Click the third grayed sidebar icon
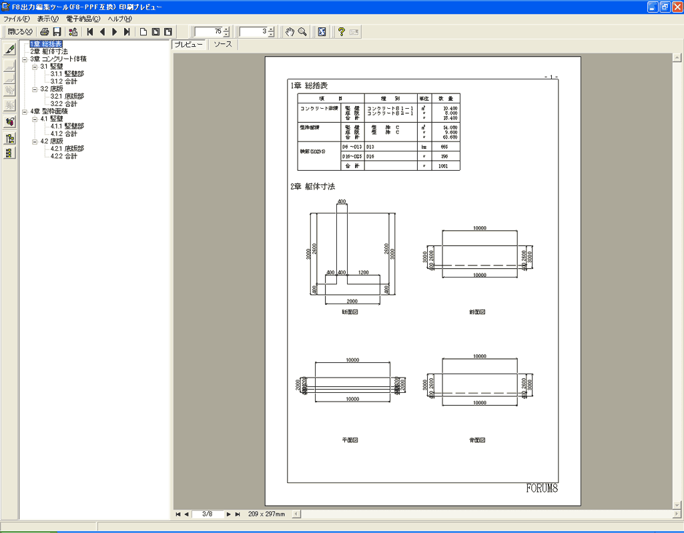Screen dimensions: 684x533 [9, 78]
